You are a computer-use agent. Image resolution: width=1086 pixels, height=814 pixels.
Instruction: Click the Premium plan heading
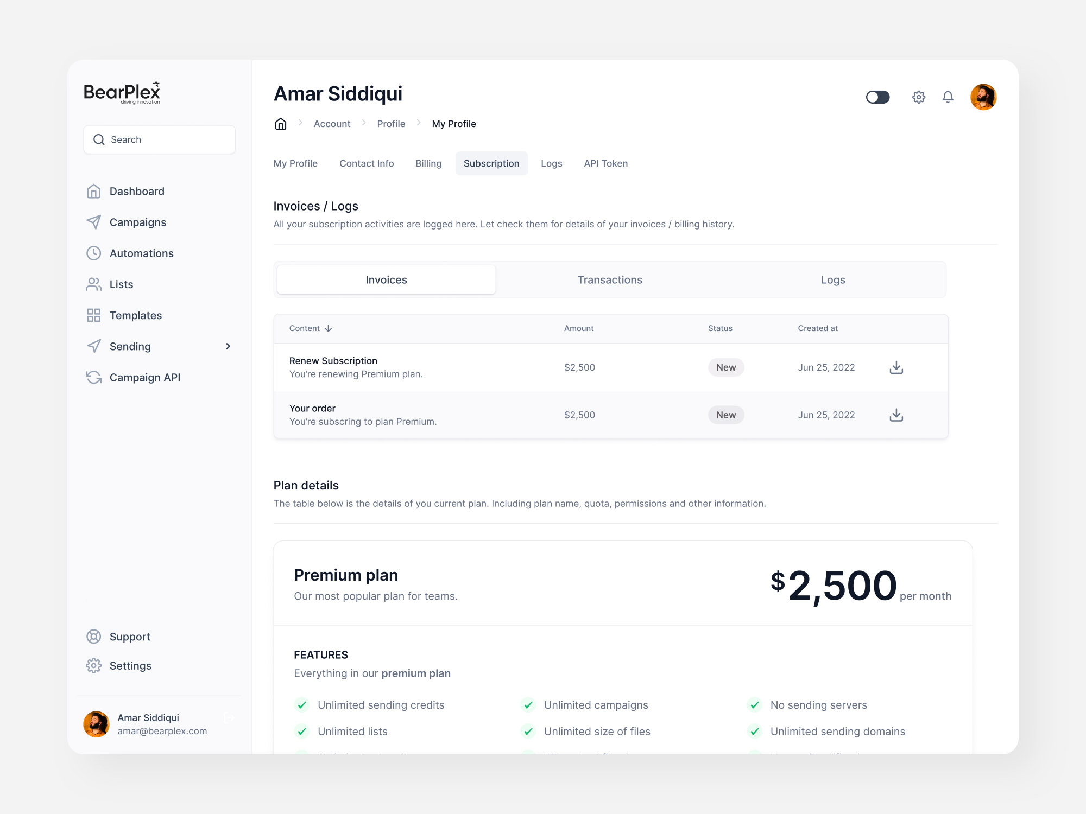[x=346, y=575]
